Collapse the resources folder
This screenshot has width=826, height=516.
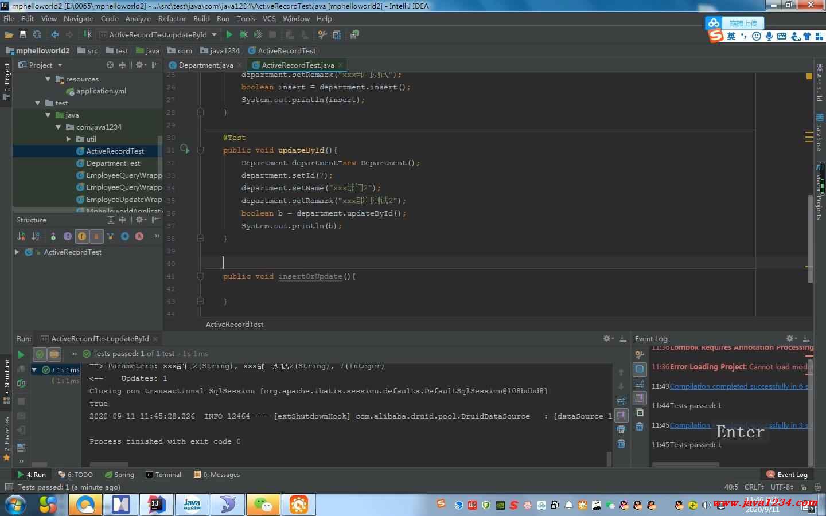(x=48, y=79)
